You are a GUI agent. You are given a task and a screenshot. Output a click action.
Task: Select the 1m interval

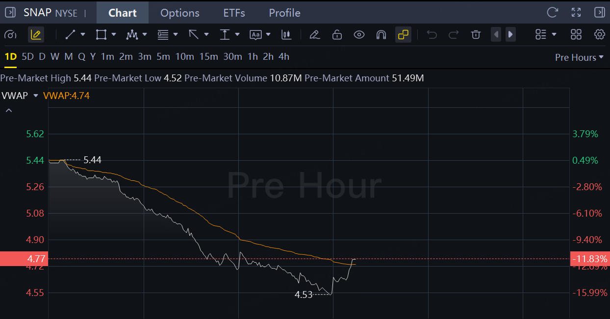click(x=107, y=57)
